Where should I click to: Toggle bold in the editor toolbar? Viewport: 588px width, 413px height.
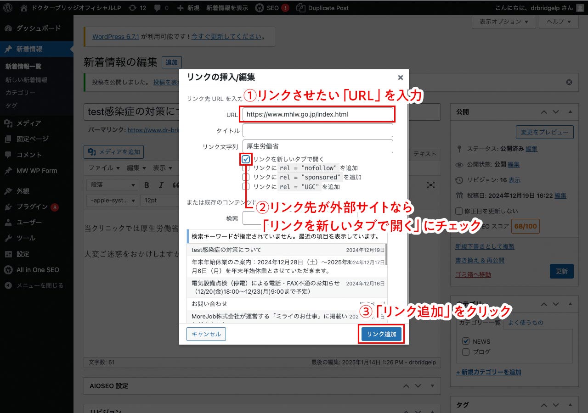pyautogui.click(x=147, y=185)
